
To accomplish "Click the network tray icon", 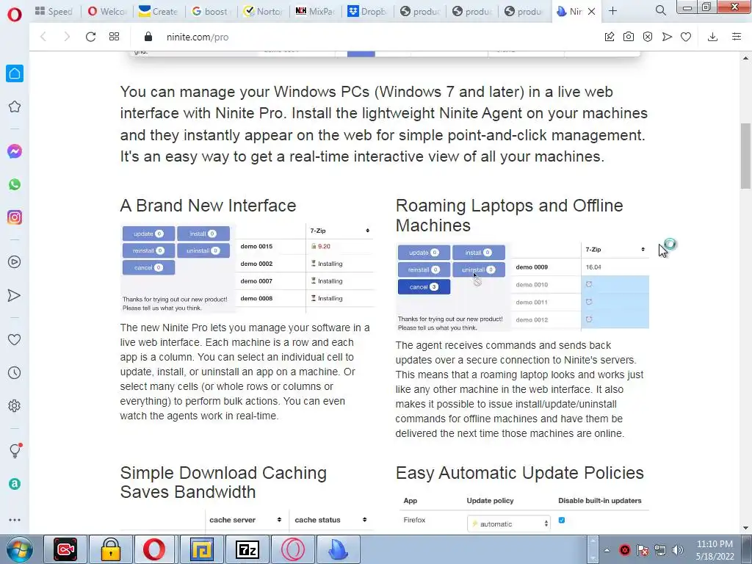I will [x=660, y=550].
